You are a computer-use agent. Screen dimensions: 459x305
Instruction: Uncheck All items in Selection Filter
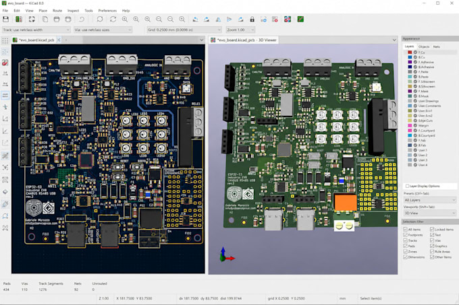[406, 230]
